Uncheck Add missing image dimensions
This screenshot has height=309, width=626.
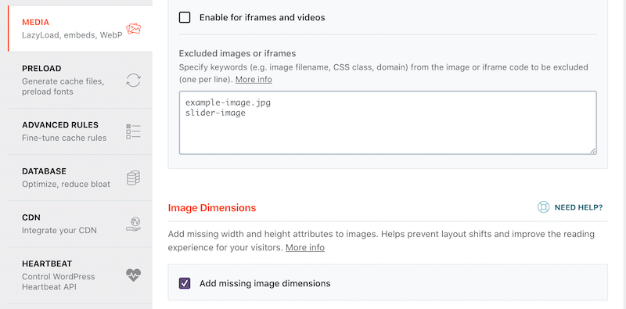coord(185,283)
